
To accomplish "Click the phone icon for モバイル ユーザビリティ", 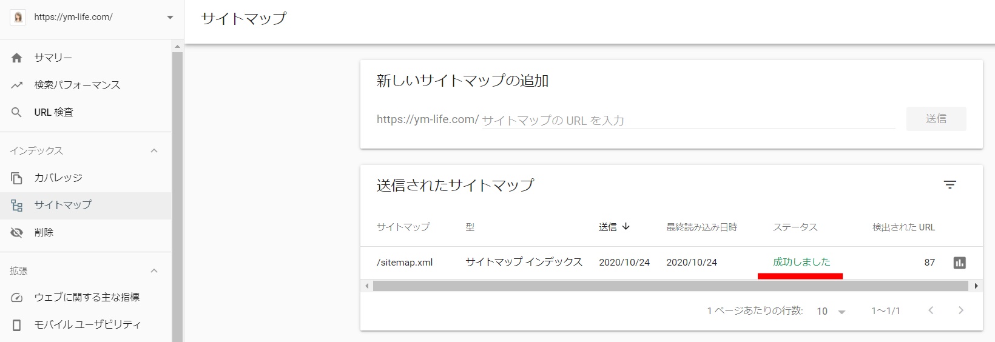I will pos(17,325).
